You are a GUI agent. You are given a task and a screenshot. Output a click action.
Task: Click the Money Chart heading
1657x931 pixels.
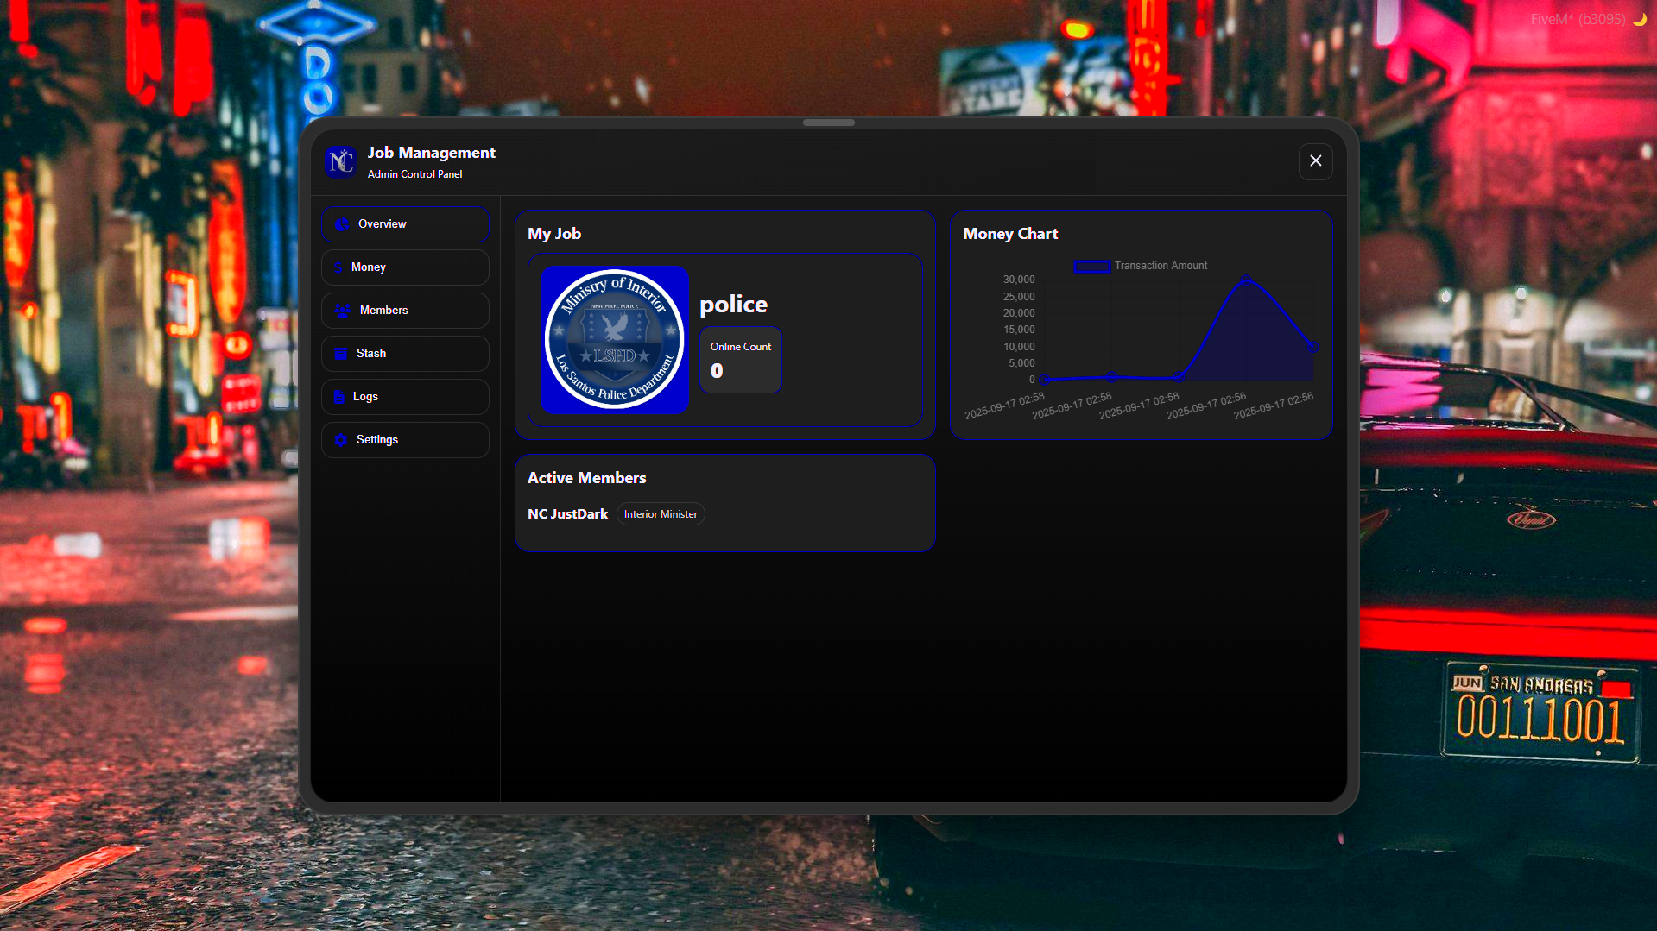click(x=1010, y=234)
